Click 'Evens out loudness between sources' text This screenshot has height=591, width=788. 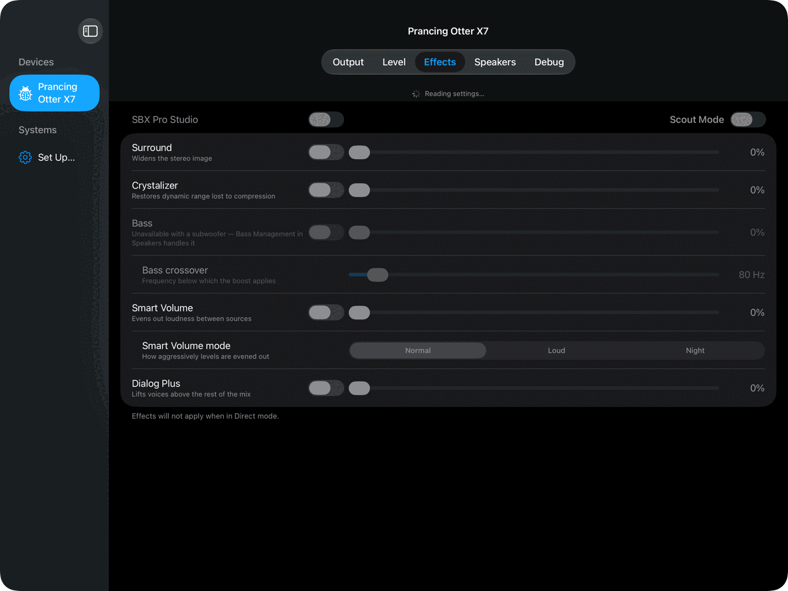tap(192, 319)
